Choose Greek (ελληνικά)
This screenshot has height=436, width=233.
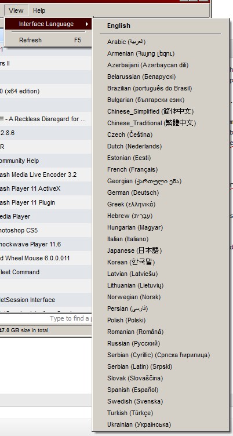click(x=161, y=204)
